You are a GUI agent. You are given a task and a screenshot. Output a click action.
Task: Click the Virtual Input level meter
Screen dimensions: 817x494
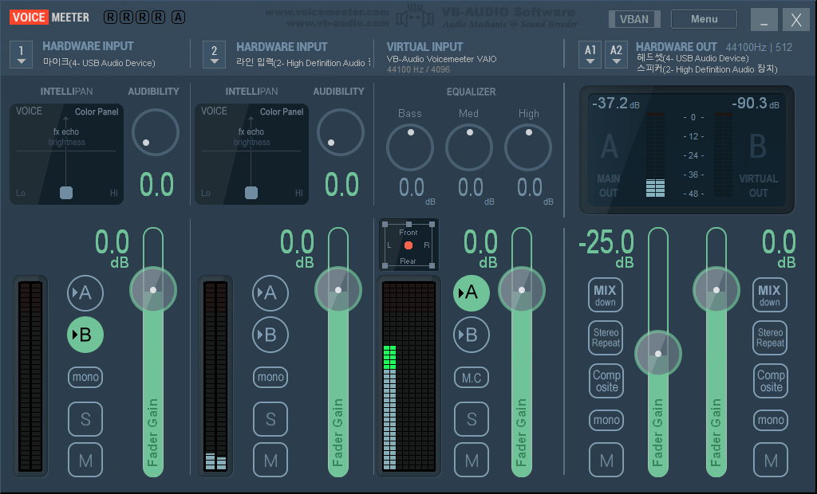tap(409, 377)
